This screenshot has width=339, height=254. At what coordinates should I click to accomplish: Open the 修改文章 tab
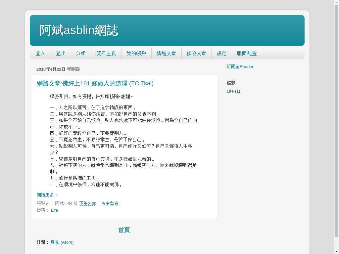point(196,53)
